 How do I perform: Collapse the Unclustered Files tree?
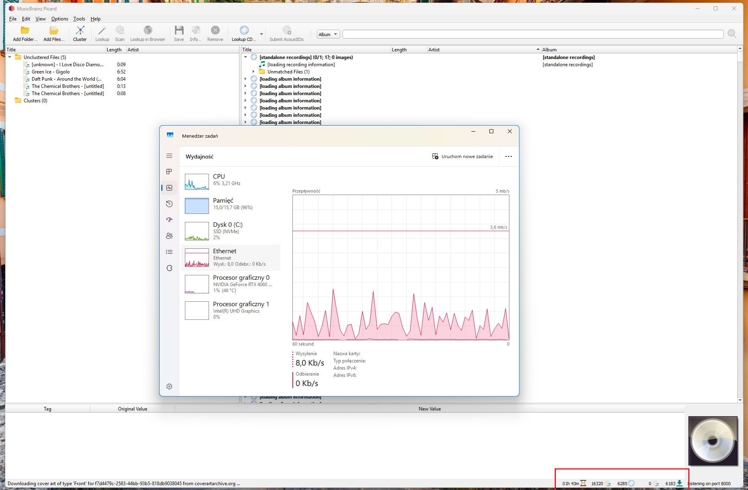[10, 57]
